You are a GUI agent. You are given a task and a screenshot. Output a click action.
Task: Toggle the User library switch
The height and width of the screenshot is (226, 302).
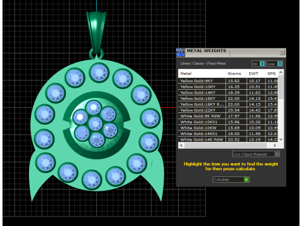point(274,64)
